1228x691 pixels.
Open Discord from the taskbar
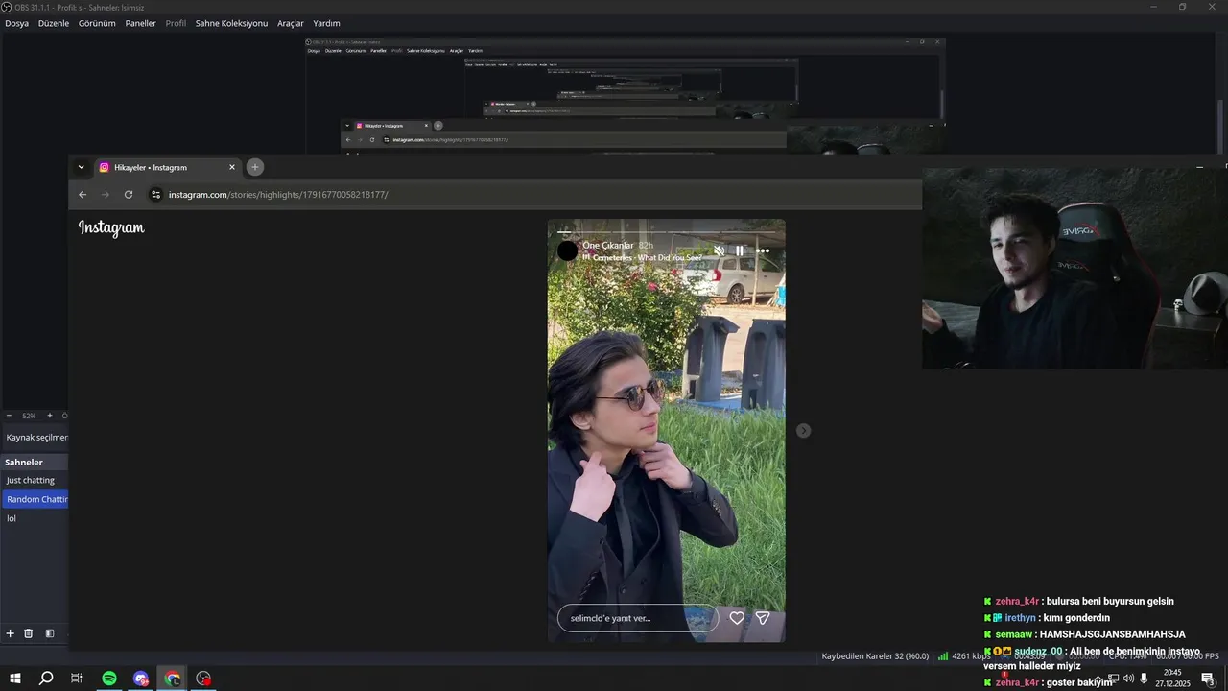[x=141, y=679]
